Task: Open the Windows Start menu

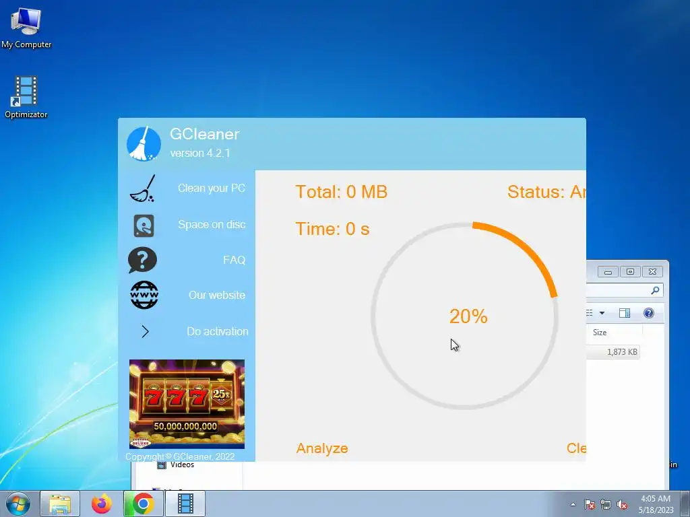Action: (x=18, y=504)
